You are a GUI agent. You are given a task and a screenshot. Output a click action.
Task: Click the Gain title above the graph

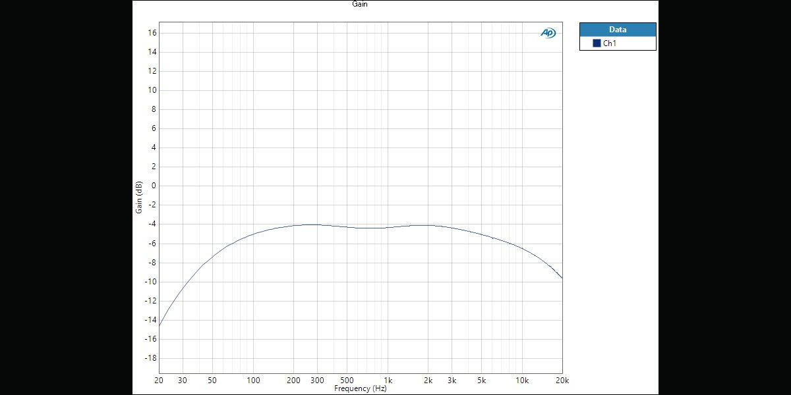click(360, 4)
